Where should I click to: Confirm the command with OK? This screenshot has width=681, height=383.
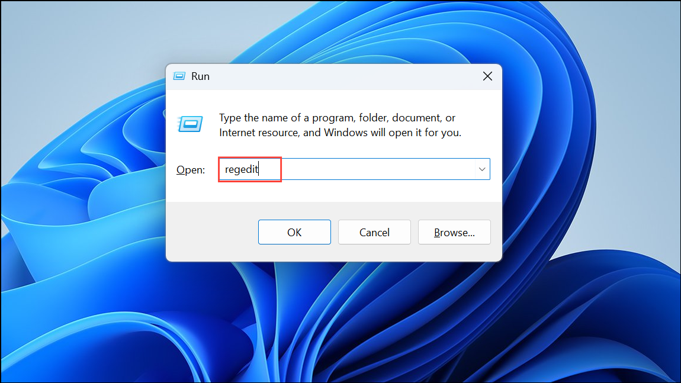(x=294, y=231)
